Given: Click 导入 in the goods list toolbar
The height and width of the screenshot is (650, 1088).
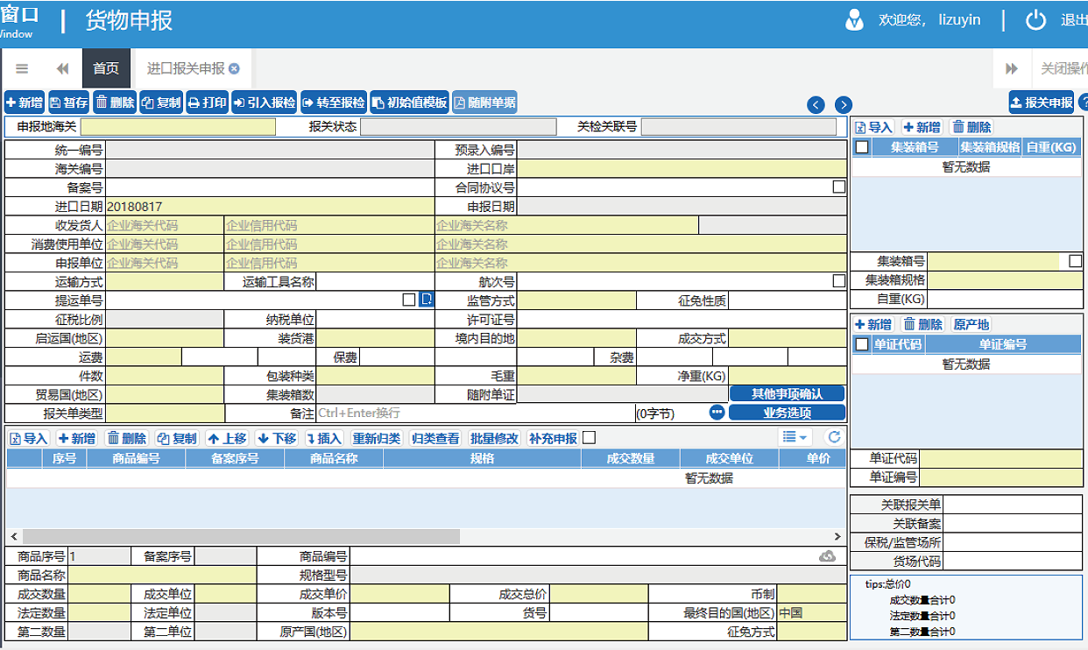Looking at the screenshot, I should tap(29, 438).
